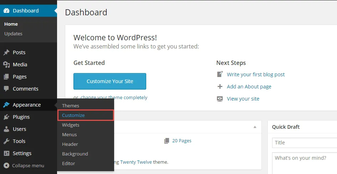The width and height of the screenshot is (337, 174).
Task: Click the Tools wrench icon
Action: point(6,141)
